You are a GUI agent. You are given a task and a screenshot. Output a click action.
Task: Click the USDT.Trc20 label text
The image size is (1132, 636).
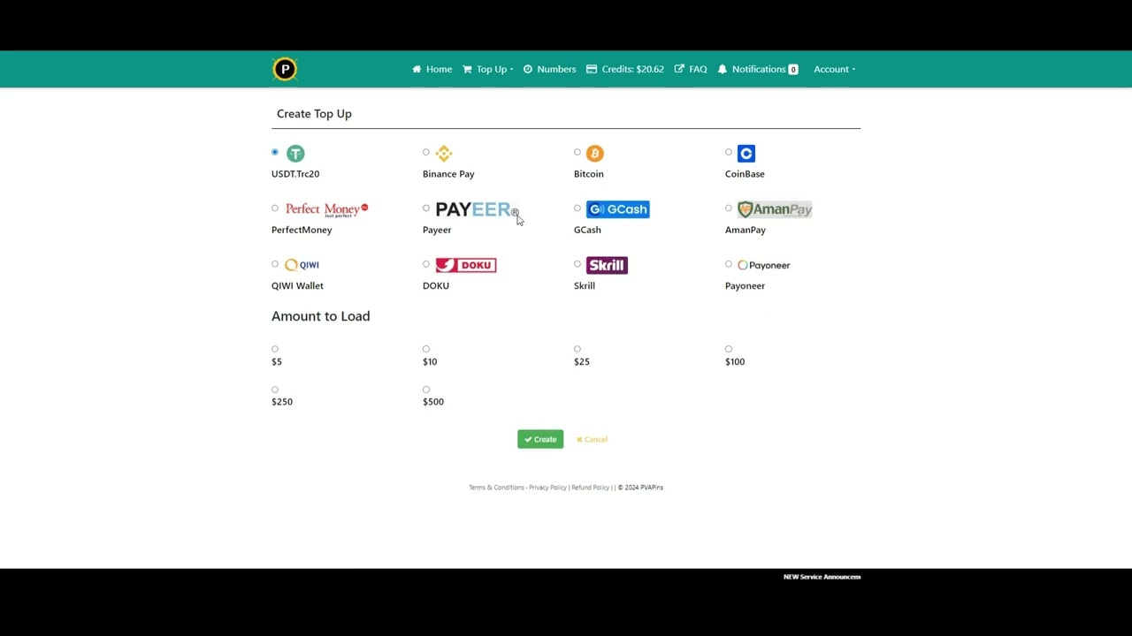tap(295, 174)
